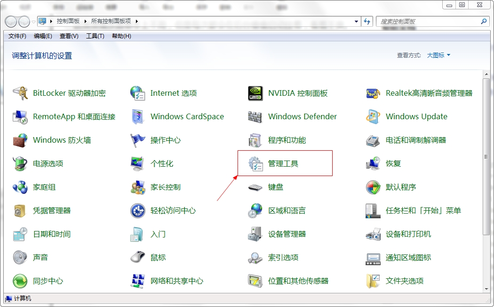The image size is (494, 307).
Task: Open 电话和调制解调器 icon
Action: (x=373, y=140)
